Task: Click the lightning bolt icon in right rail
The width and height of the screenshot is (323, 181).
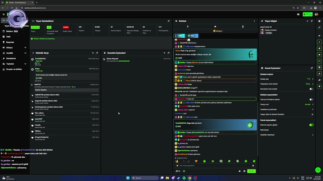Action: click(319, 42)
